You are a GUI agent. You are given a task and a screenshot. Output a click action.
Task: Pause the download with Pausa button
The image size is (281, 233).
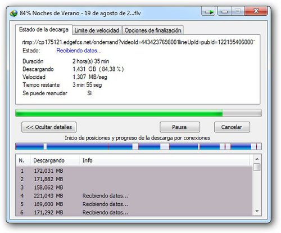pyautogui.click(x=180, y=127)
